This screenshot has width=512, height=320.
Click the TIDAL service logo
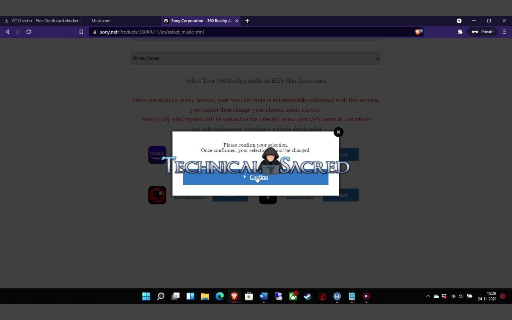(x=268, y=198)
